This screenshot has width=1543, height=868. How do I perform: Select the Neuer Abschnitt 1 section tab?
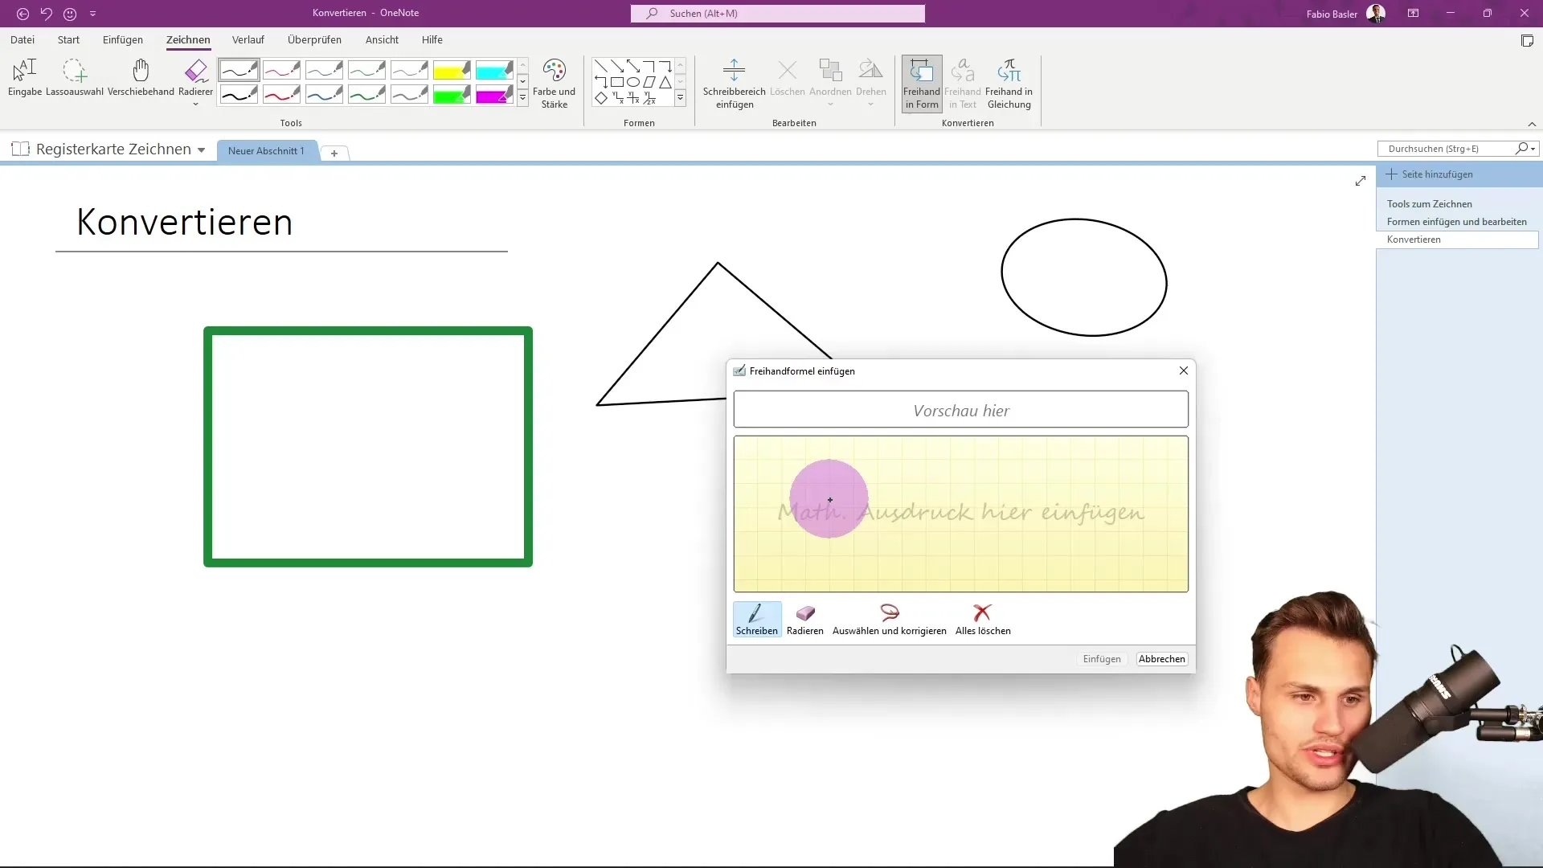[266, 151]
